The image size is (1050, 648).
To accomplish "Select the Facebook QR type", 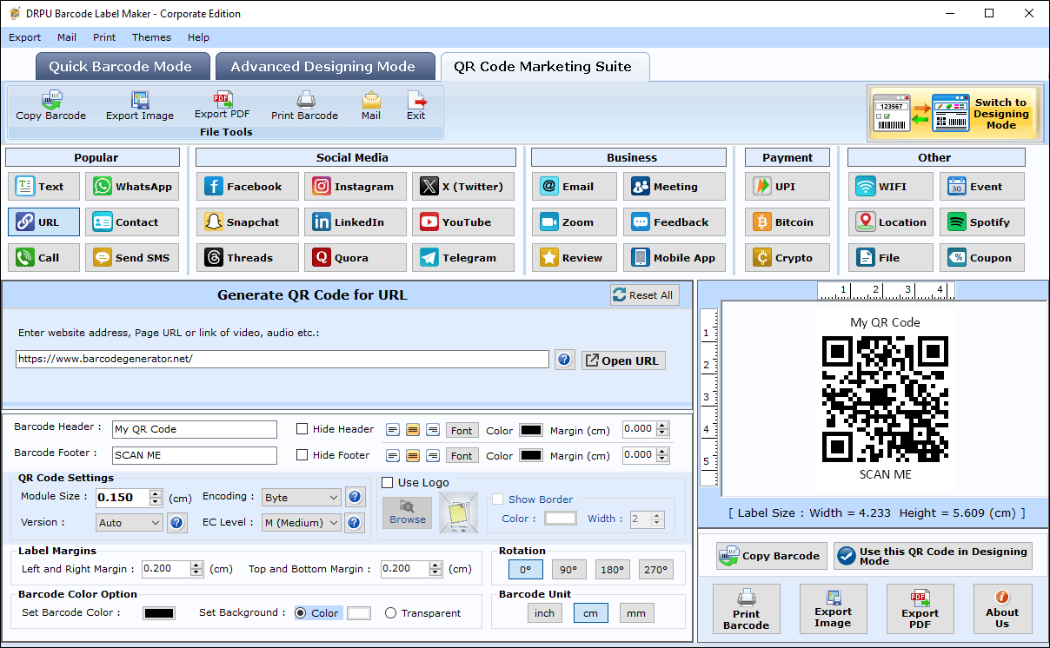I will (x=248, y=187).
